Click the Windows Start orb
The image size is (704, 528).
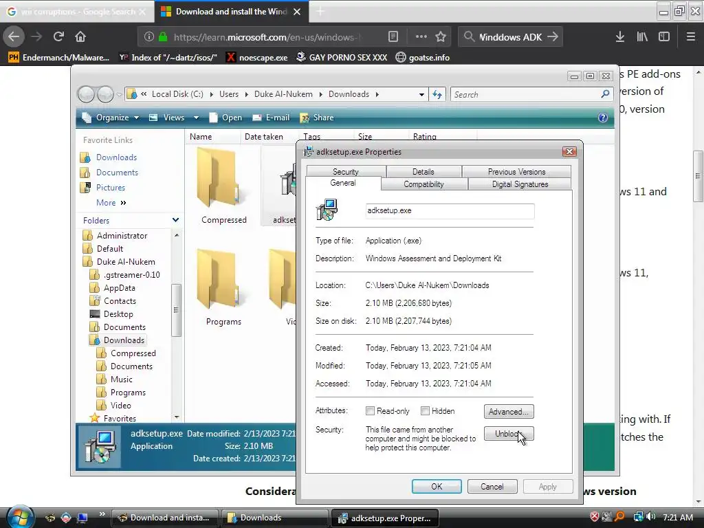(20, 516)
